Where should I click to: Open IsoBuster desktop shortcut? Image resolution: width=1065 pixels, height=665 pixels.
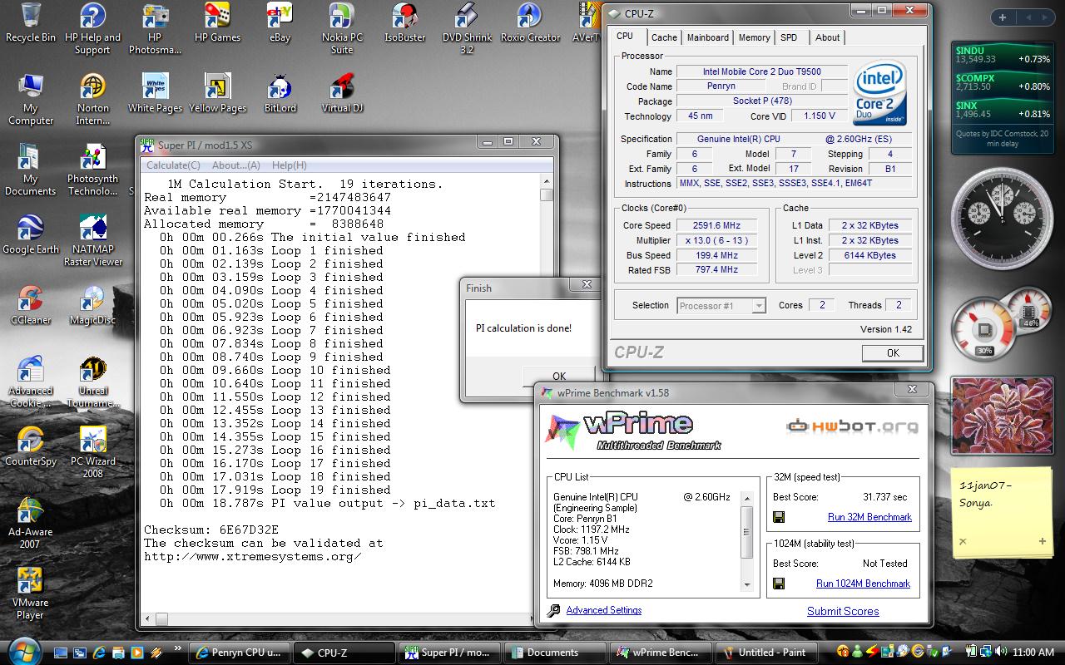tap(404, 22)
